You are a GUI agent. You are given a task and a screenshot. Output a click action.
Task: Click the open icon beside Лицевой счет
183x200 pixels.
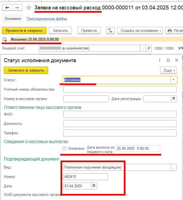coord(149,48)
